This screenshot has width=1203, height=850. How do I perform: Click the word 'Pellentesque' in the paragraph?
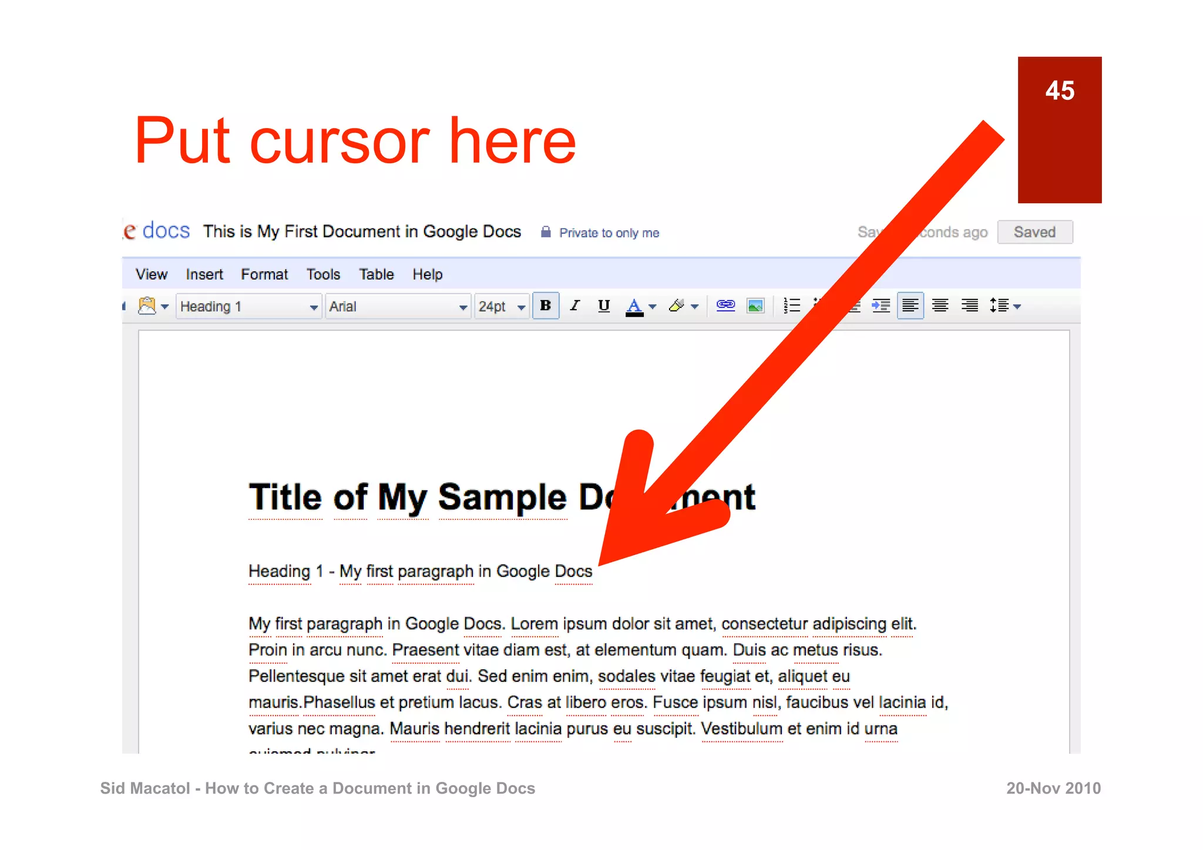296,677
